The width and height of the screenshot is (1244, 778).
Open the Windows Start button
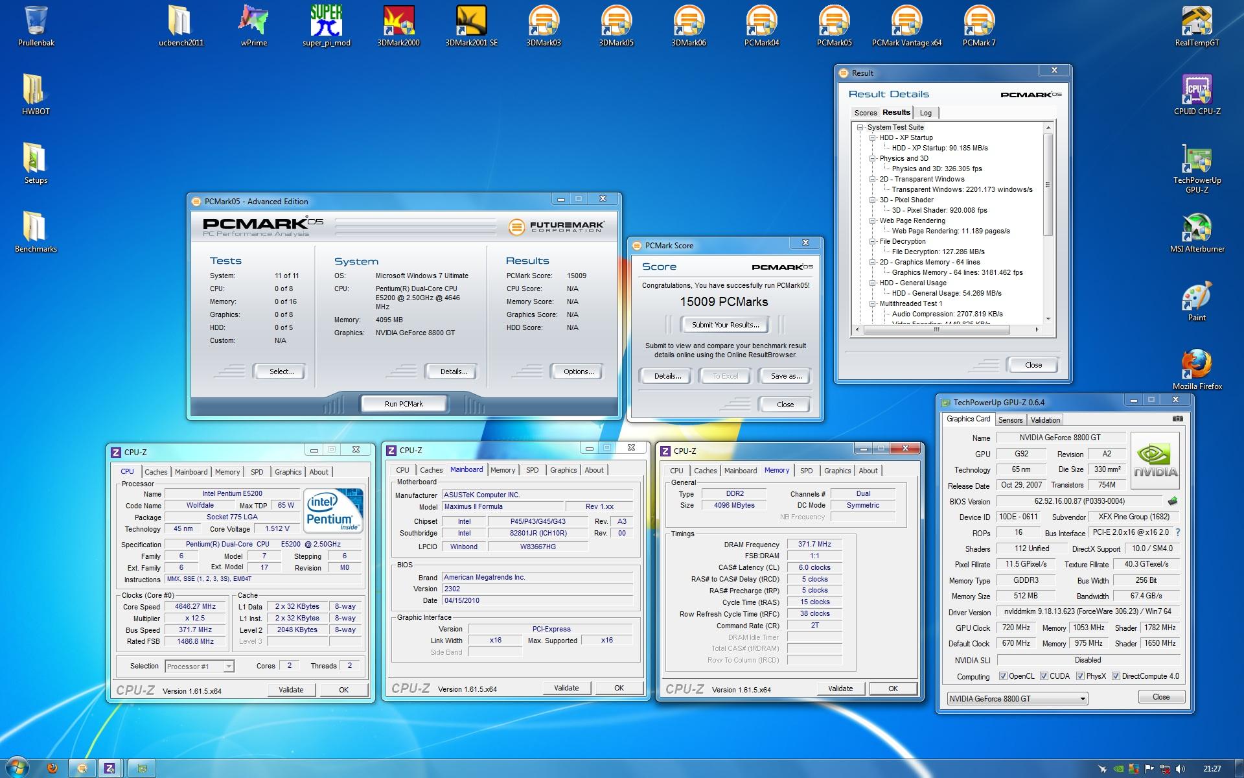point(17,768)
